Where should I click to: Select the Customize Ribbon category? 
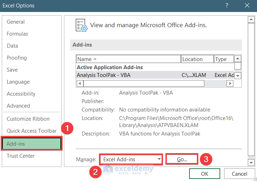(28, 119)
